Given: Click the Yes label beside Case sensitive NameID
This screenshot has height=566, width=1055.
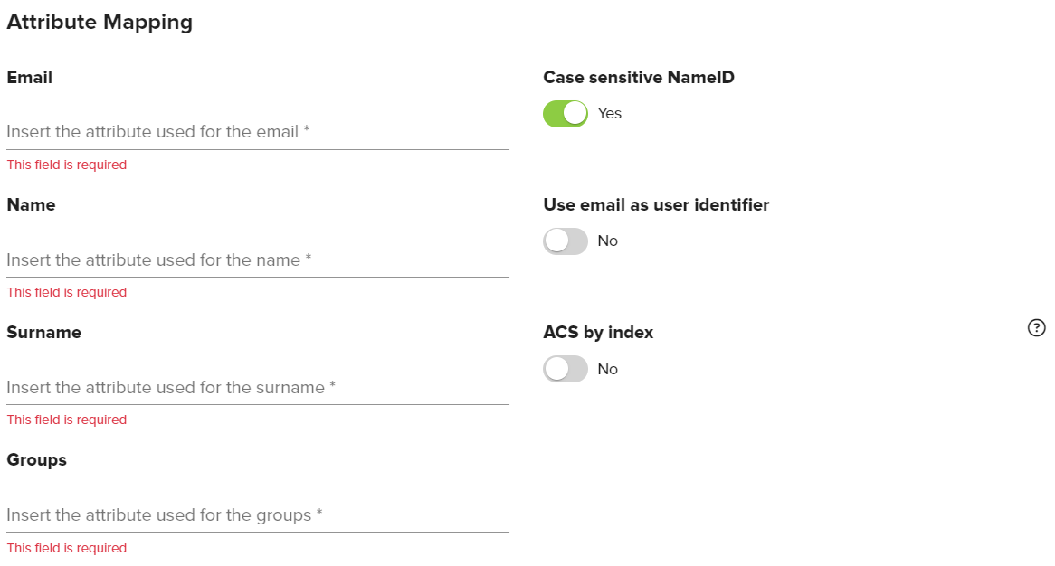Looking at the screenshot, I should [610, 113].
